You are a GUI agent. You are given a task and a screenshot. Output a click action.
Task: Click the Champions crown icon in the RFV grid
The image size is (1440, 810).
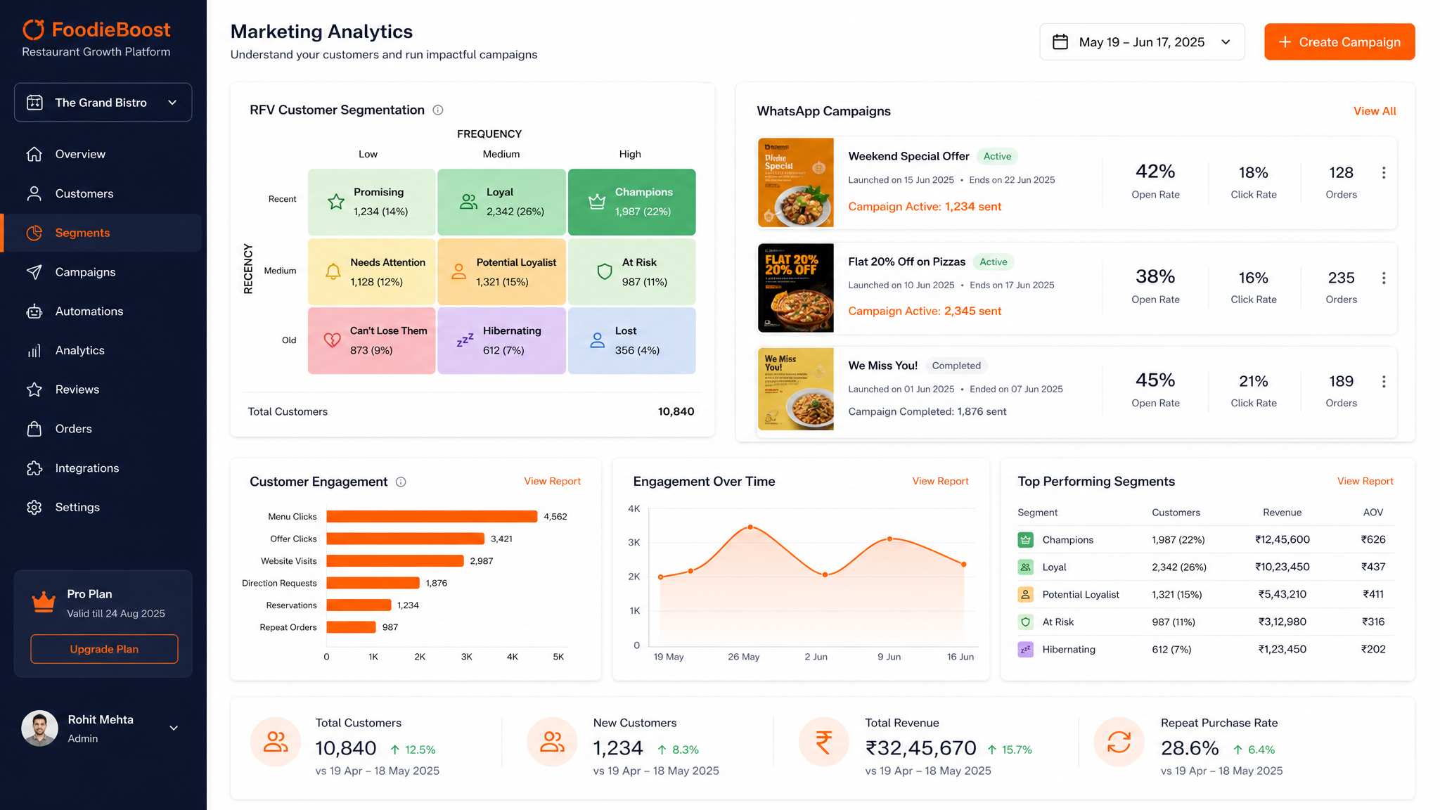tap(597, 202)
